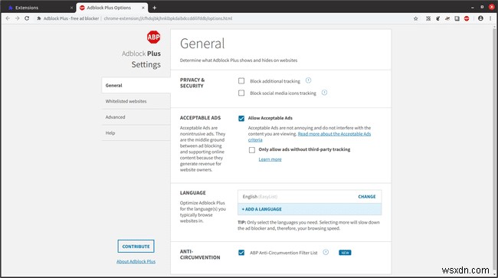
Task: Open the About Adblock Plus link
Action: click(136, 261)
